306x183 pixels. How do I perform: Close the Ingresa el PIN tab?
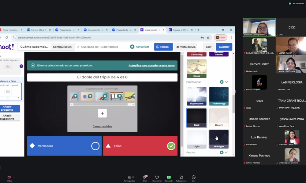192,30
